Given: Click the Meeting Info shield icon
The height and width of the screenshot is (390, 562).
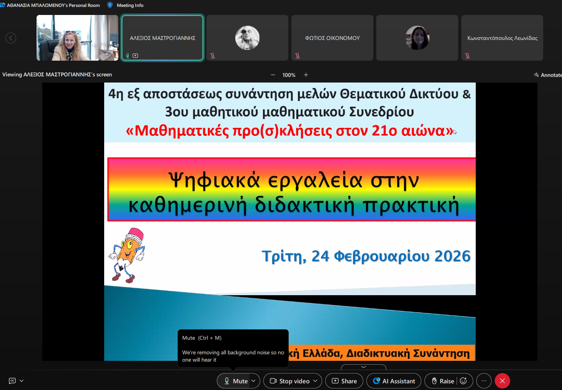Looking at the screenshot, I should [110, 5].
